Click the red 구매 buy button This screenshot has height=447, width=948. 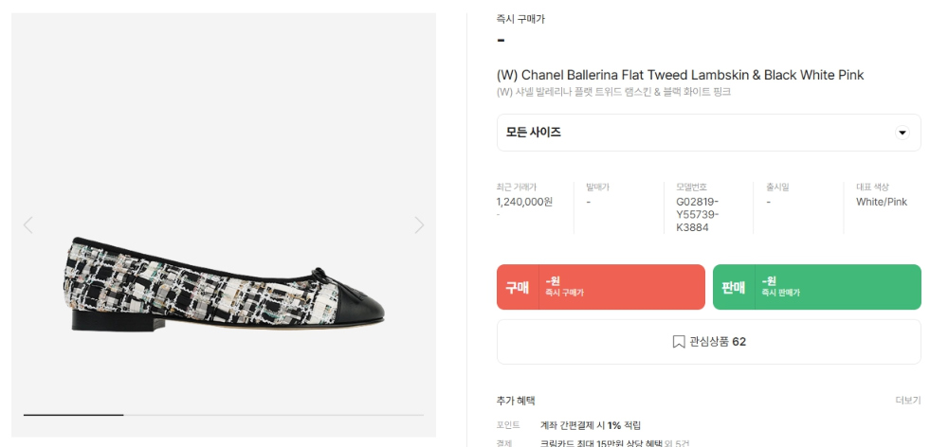tap(601, 287)
